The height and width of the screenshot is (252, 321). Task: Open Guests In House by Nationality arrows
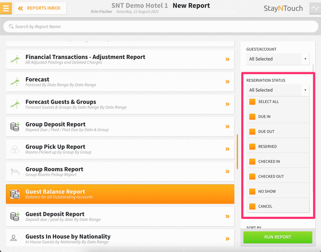[x=227, y=239]
